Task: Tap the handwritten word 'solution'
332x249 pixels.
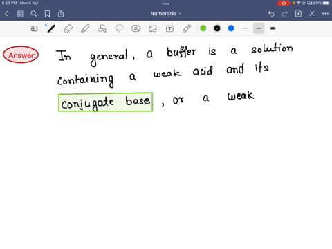Action: pyautogui.click(x=272, y=48)
